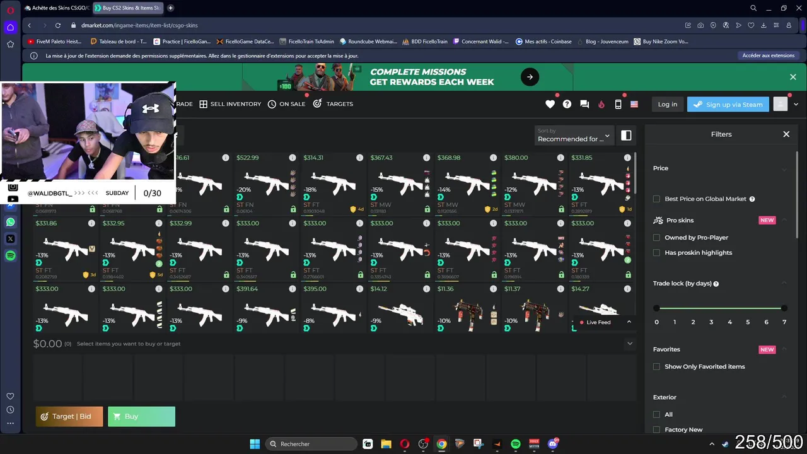807x454 pixels.
Task: Open the On Sale tab
Action: click(x=286, y=104)
